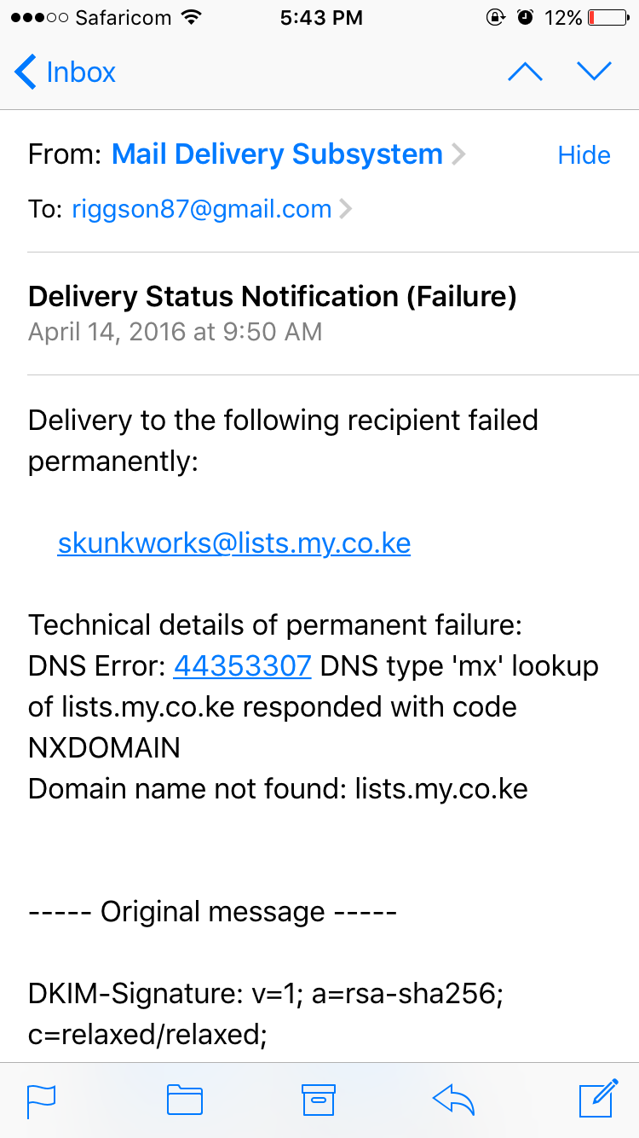Viewport: 639px width, 1138px height.
Task: Tap the 44353307 number link
Action: pyautogui.click(x=242, y=666)
